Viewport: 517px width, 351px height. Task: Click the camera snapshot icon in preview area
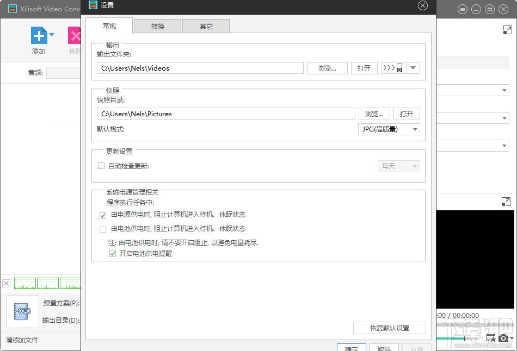click(503, 337)
